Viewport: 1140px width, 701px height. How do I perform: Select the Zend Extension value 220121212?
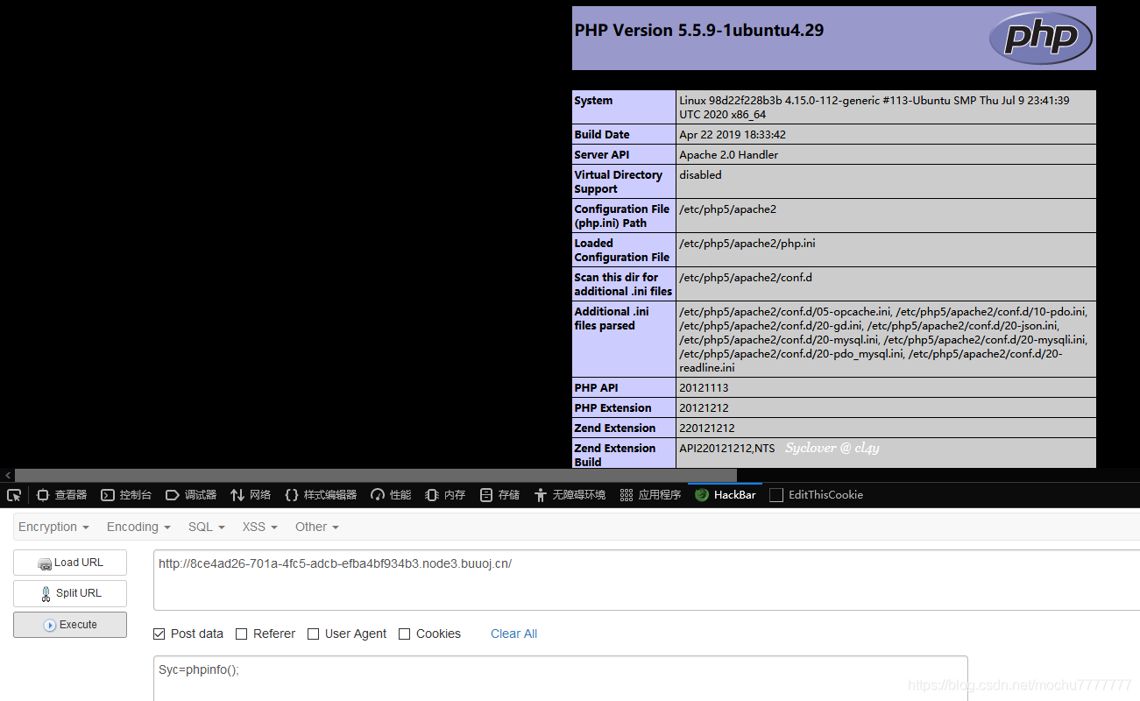click(x=706, y=428)
